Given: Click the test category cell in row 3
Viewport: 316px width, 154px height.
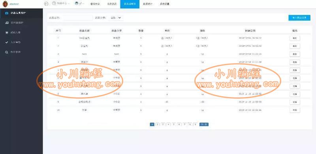Looking at the screenshot, I should [117, 54].
